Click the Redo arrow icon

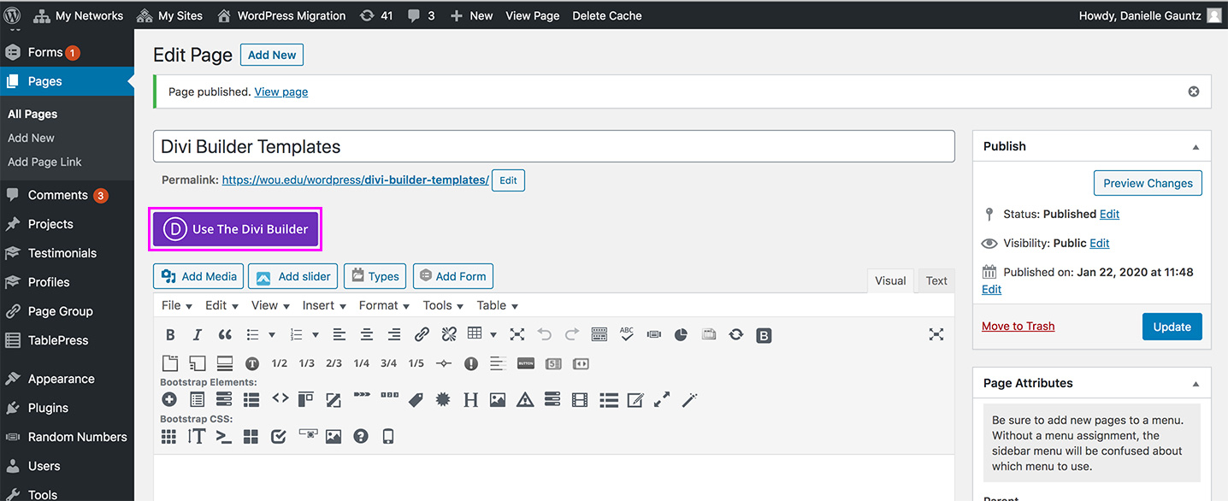[571, 334]
